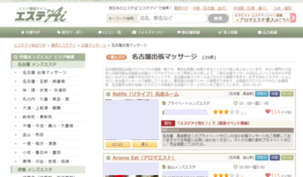This screenshot has width=303, height=177.
Task: Click the star rating on Relife card
Action: [x=226, y=112]
